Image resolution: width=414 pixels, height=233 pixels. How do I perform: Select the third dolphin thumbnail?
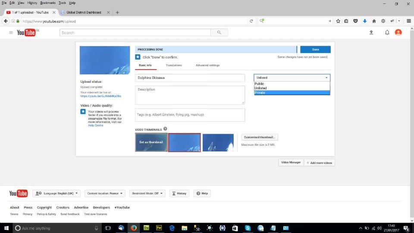[x=218, y=143]
